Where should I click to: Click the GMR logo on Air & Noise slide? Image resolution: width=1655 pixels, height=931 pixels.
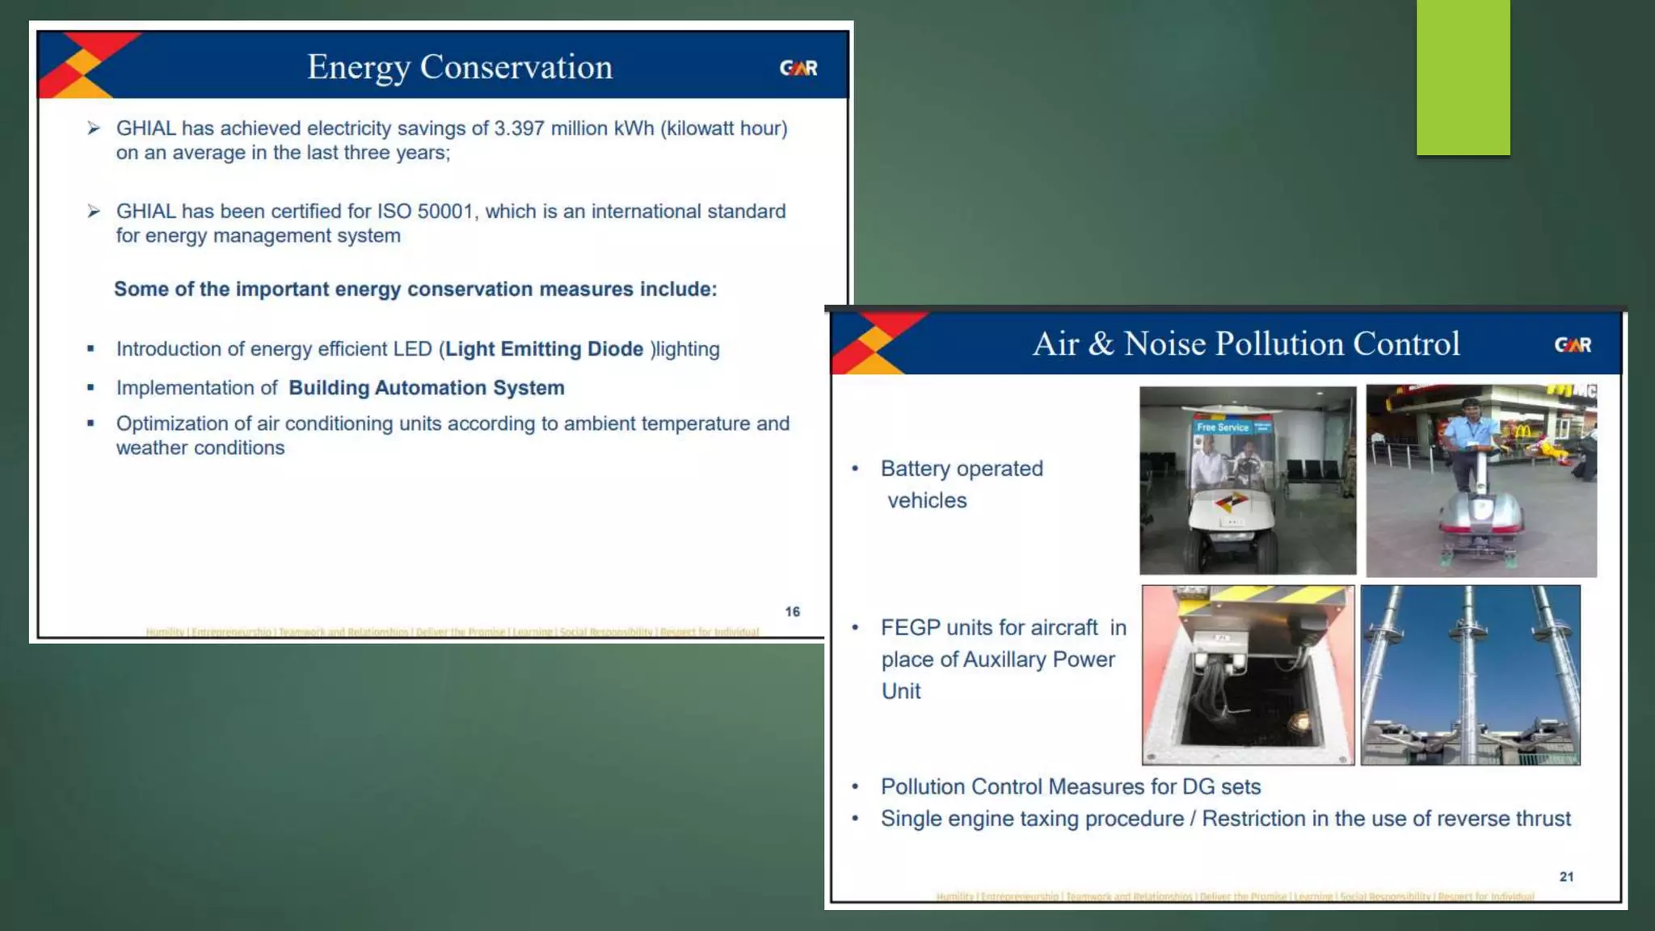point(1573,345)
